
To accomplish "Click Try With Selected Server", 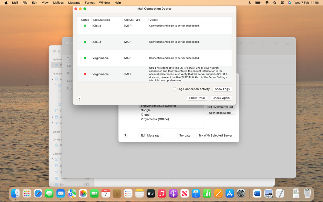I will point(216,135).
